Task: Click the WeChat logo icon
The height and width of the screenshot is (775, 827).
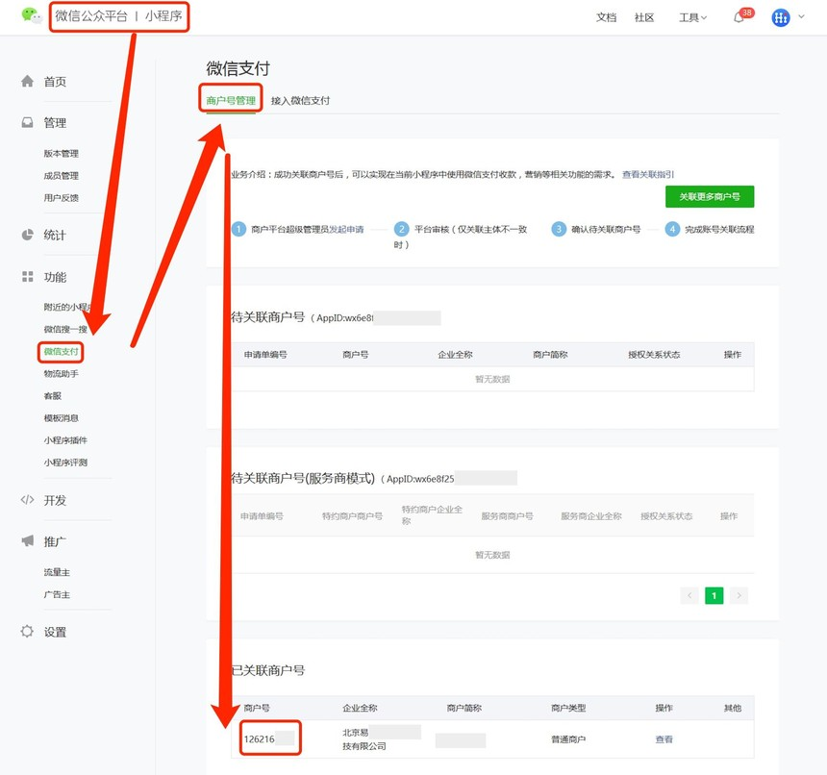Action: [32, 16]
